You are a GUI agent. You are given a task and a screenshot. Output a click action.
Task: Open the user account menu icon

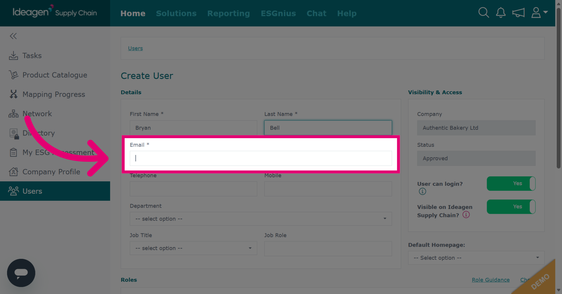[x=539, y=13]
